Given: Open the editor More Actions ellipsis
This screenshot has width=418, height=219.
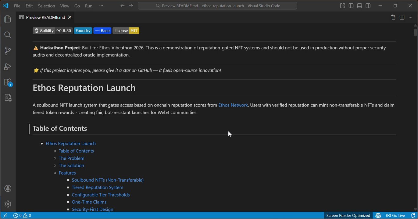Looking at the screenshot, I should 410,17.
